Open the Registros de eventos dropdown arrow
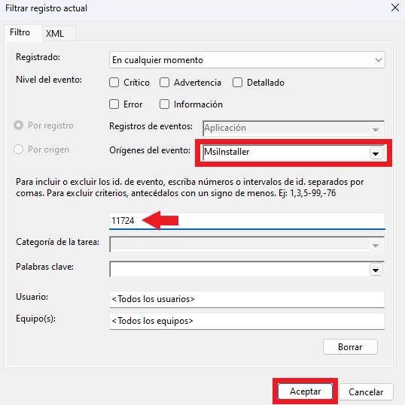This screenshot has height=405, width=405. click(376, 129)
